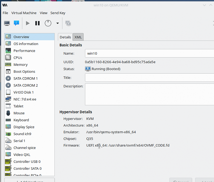214x182 pixels.
Task: Click the Boot Options icon
Action: point(8,72)
